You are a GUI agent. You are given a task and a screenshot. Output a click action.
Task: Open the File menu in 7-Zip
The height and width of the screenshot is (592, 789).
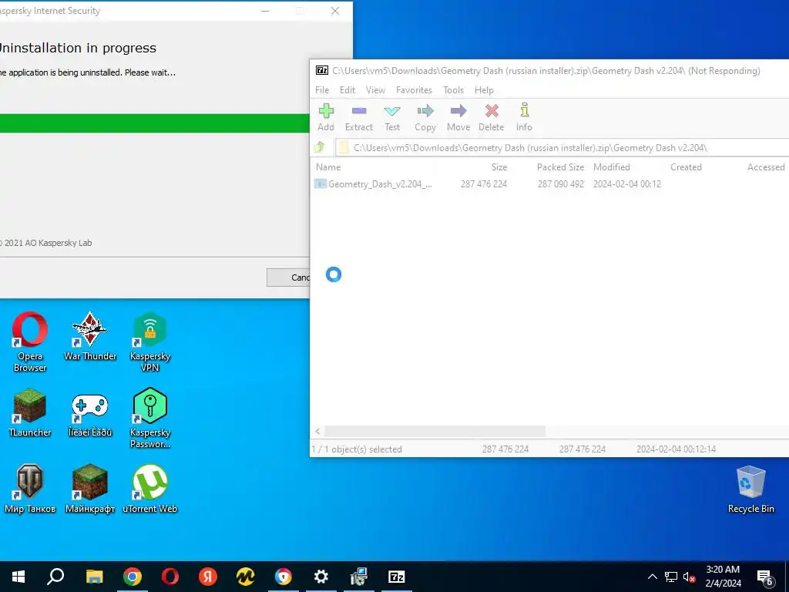point(322,90)
